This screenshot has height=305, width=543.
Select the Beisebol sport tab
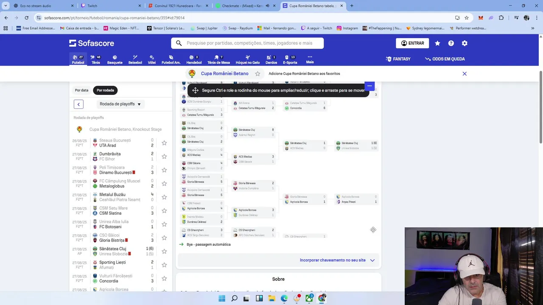pos(135,59)
